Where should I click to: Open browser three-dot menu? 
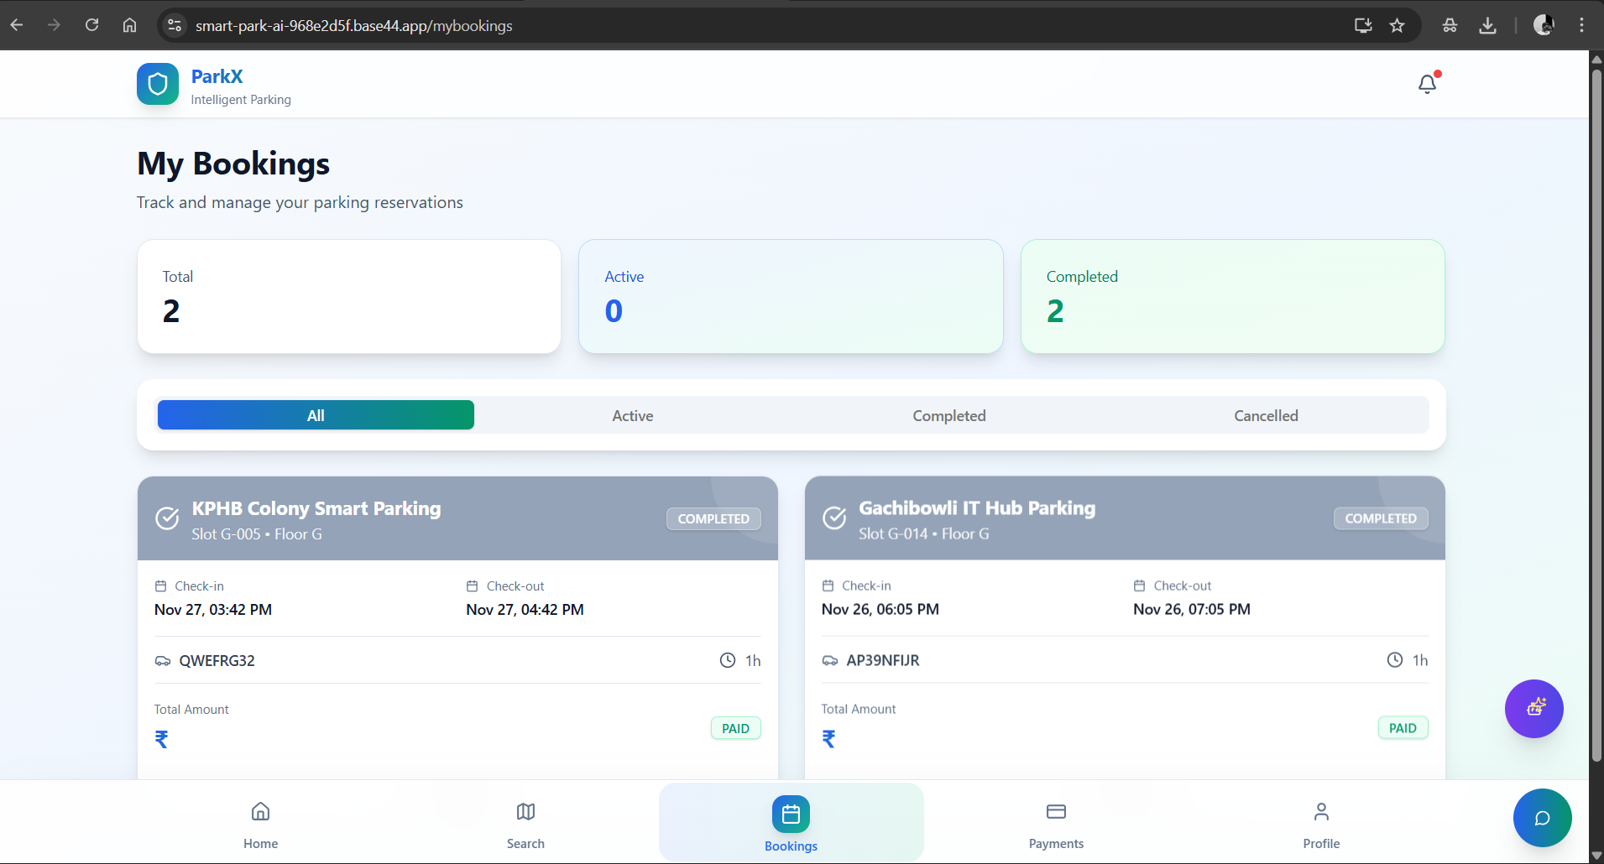point(1581,25)
